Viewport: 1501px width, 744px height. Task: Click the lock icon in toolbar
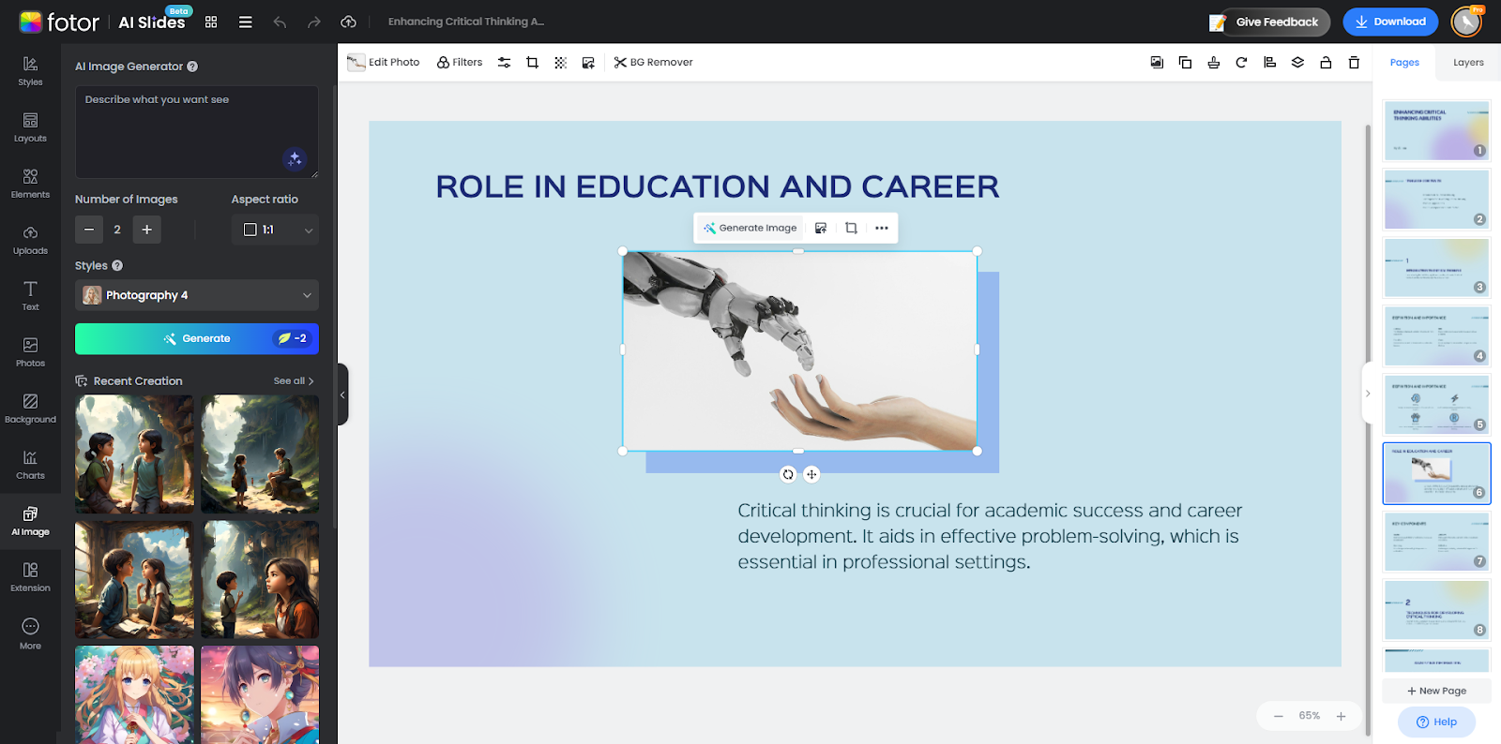click(1326, 63)
